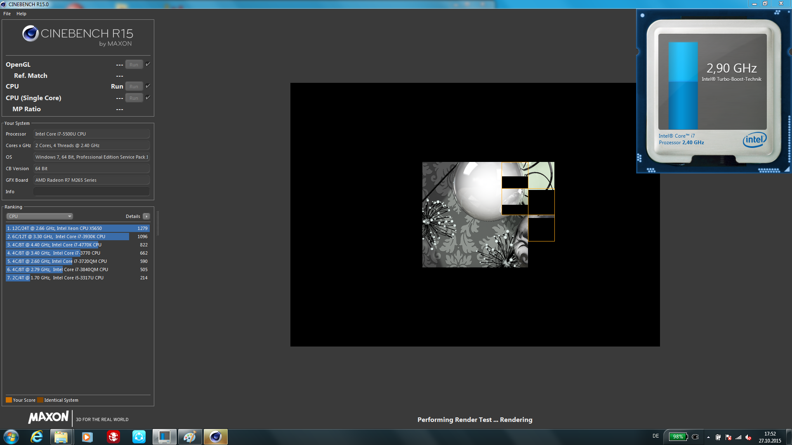
Task: Select ranking row Intel Core i7-4770K
Action: coord(78,245)
